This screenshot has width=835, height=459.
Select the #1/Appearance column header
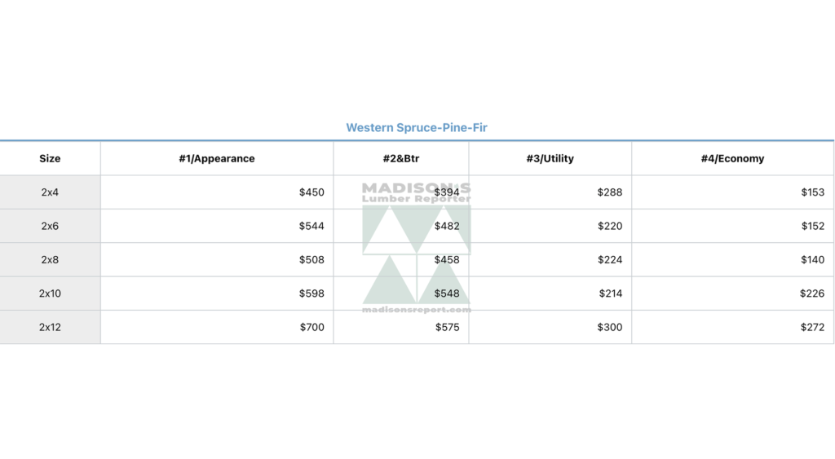pos(217,159)
